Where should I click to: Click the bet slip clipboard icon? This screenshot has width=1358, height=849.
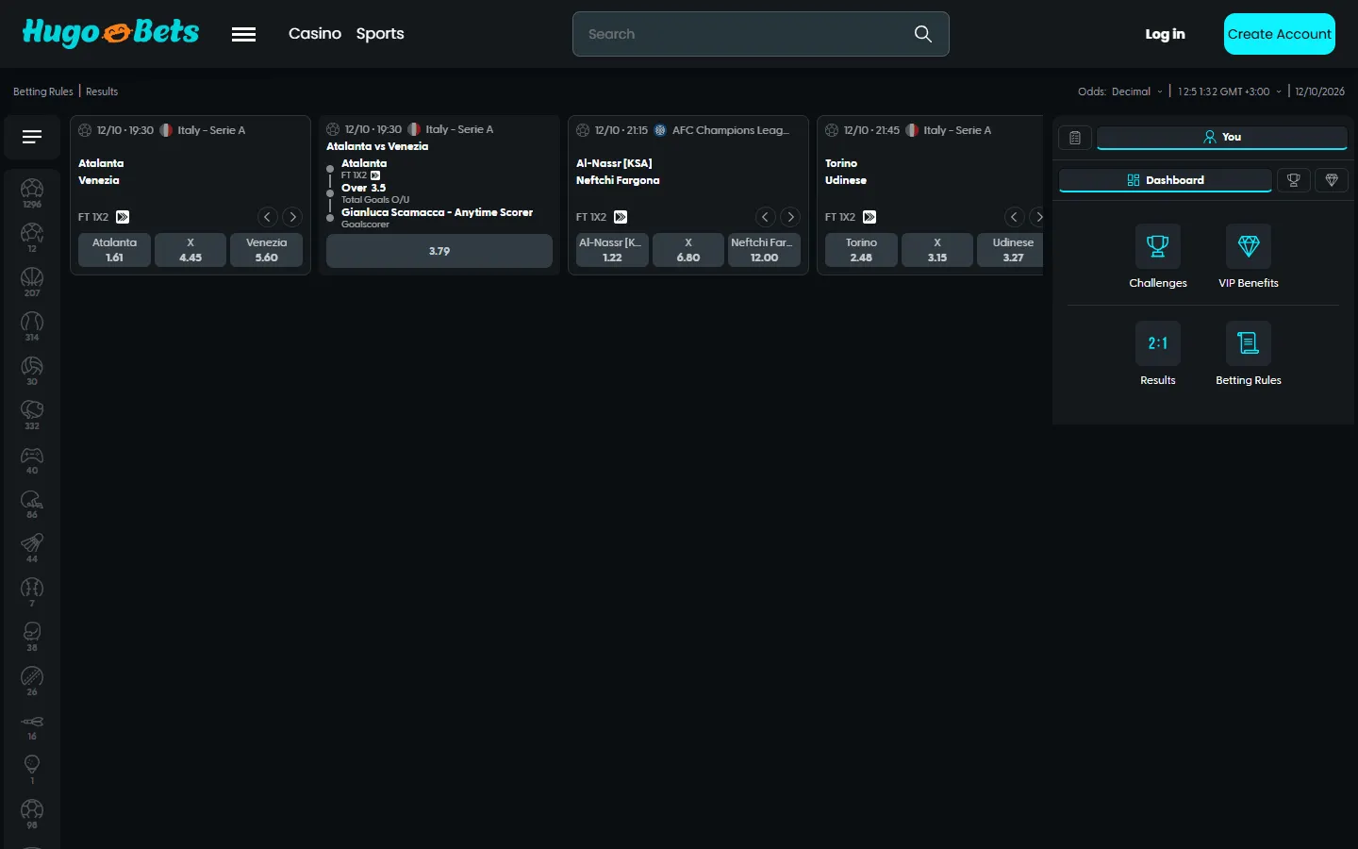point(1075,138)
